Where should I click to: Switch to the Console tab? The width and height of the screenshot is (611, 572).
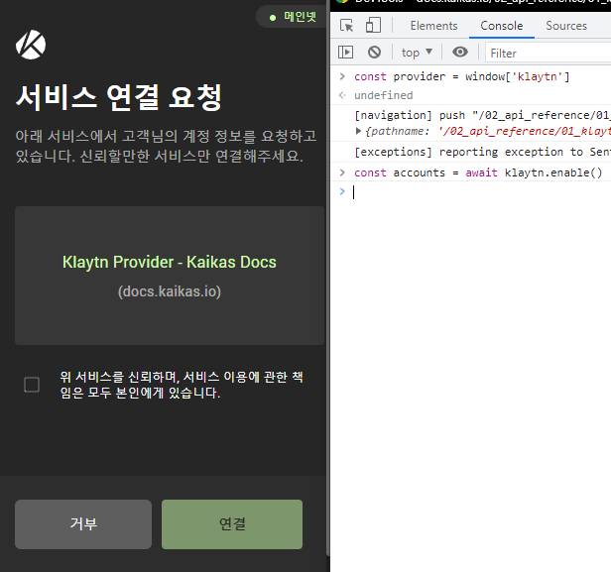pos(502,26)
